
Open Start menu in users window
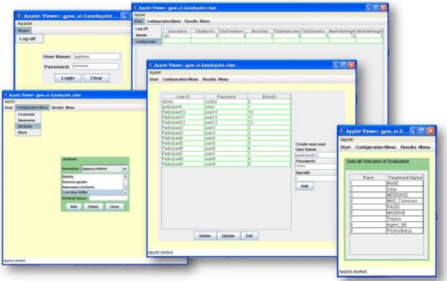tap(154, 79)
